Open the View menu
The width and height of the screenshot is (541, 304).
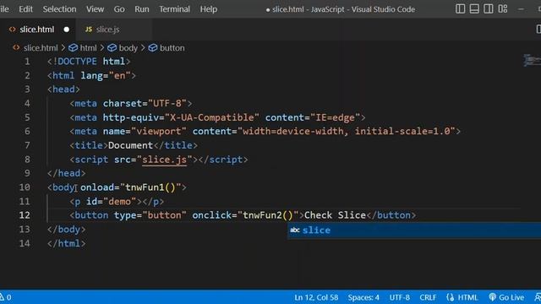(95, 9)
